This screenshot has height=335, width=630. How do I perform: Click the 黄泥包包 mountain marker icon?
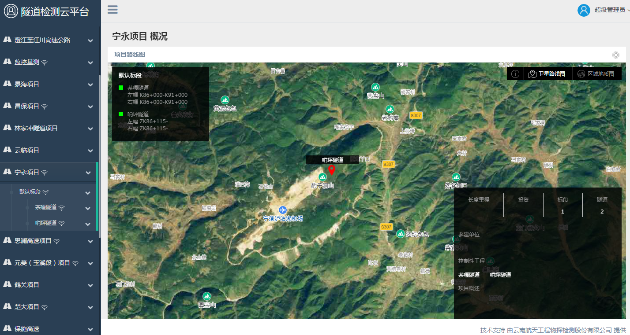225,100
